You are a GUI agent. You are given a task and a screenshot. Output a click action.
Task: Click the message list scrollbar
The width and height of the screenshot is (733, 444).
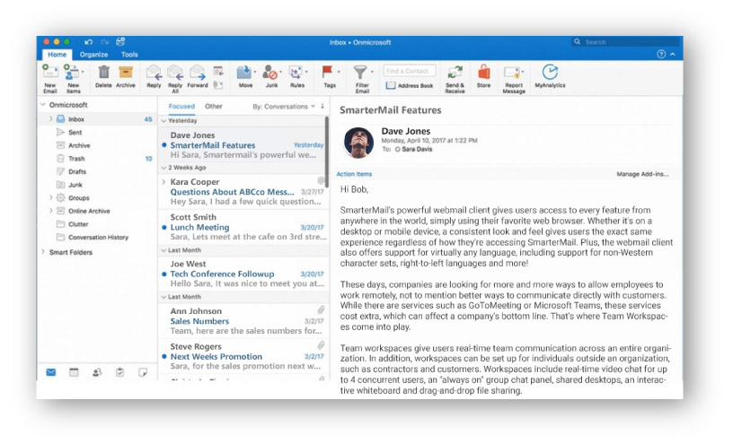click(x=327, y=152)
